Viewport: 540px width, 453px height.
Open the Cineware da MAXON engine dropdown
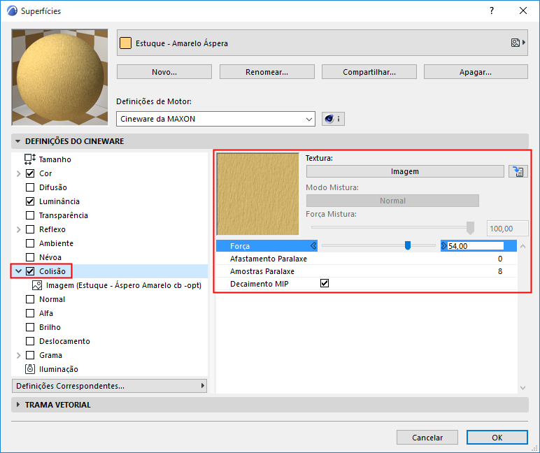point(215,119)
